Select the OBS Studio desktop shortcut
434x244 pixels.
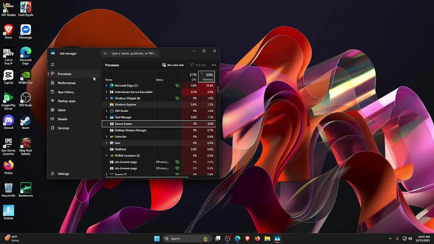click(26, 100)
